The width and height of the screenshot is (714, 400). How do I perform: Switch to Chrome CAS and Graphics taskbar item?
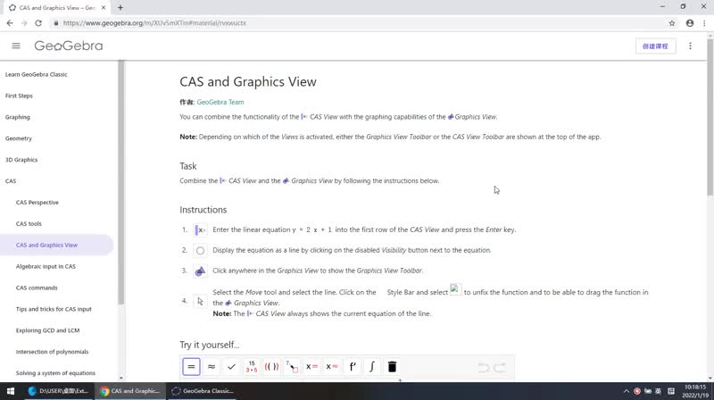[x=130, y=391]
